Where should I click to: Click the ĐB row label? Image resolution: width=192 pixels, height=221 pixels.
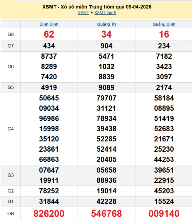(11, 214)
